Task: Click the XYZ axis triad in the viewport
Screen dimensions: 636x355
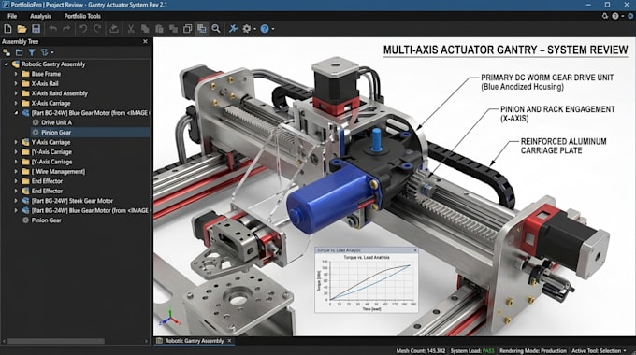Action: tap(169, 318)
